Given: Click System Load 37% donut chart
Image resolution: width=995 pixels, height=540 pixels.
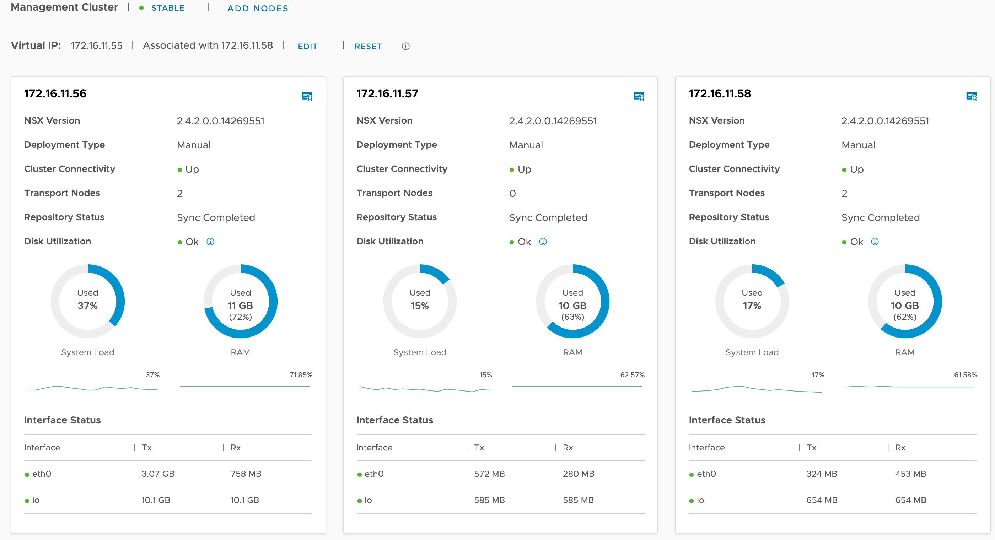Looking at the screenshot, I should [x=88, y=301].
